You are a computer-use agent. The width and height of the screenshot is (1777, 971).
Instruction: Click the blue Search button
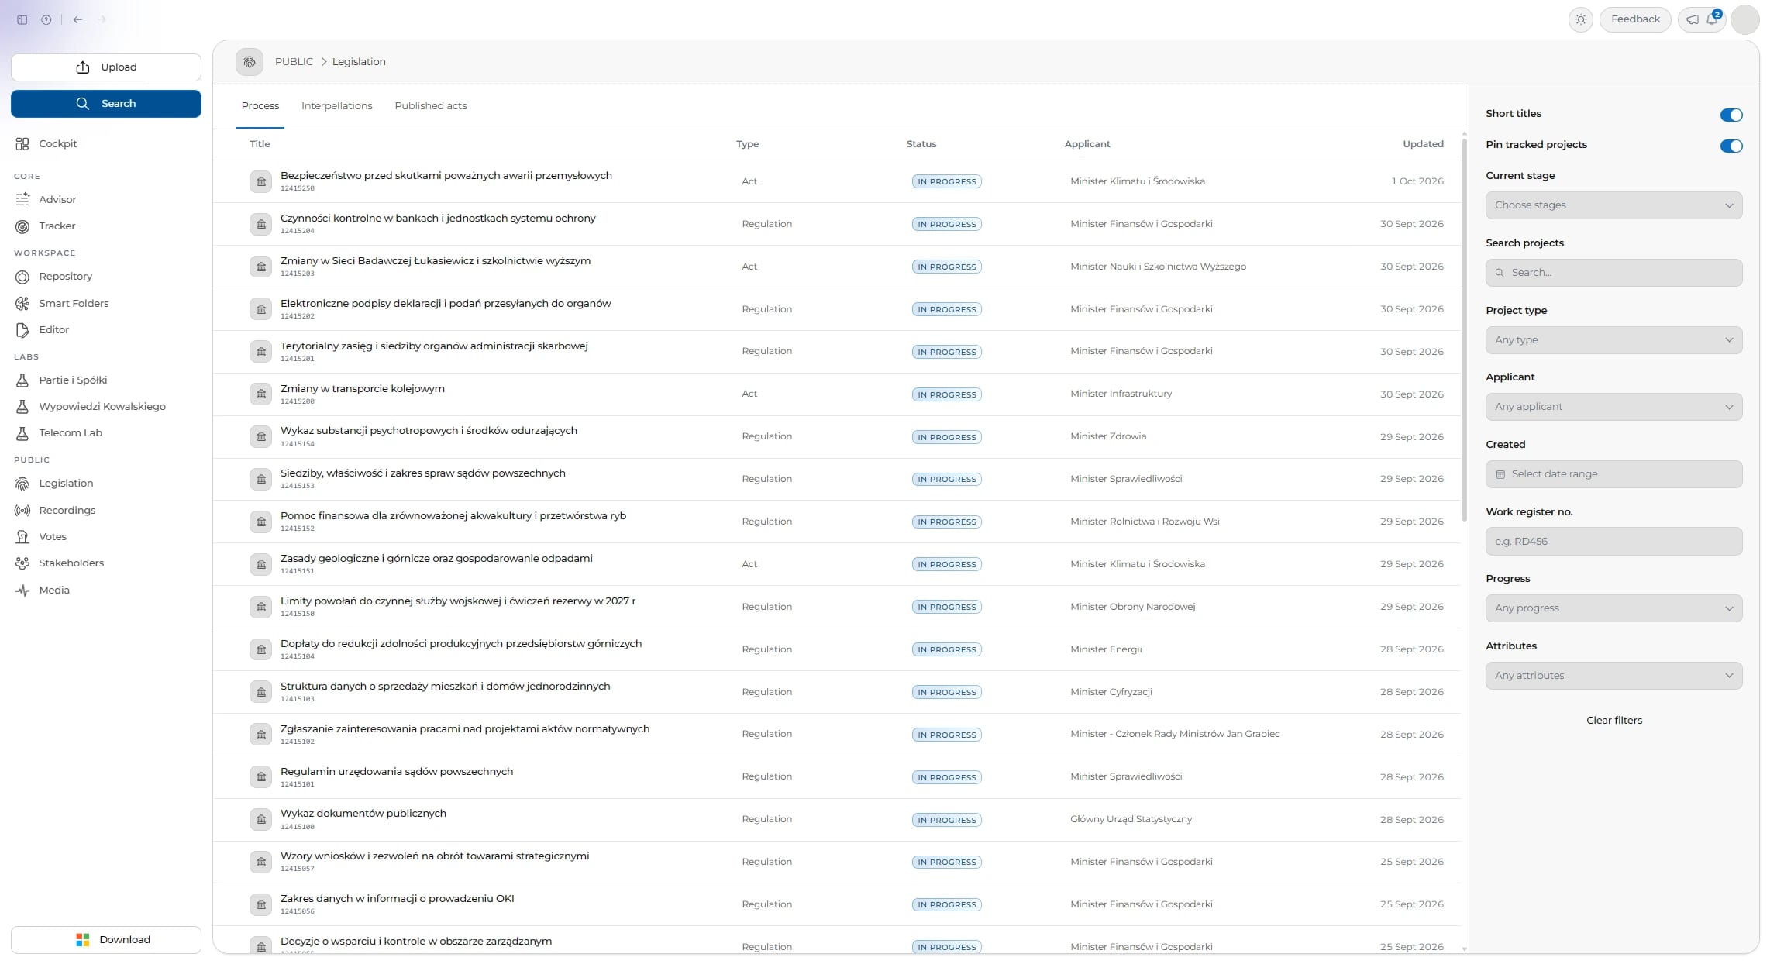(x=106, y=104)
